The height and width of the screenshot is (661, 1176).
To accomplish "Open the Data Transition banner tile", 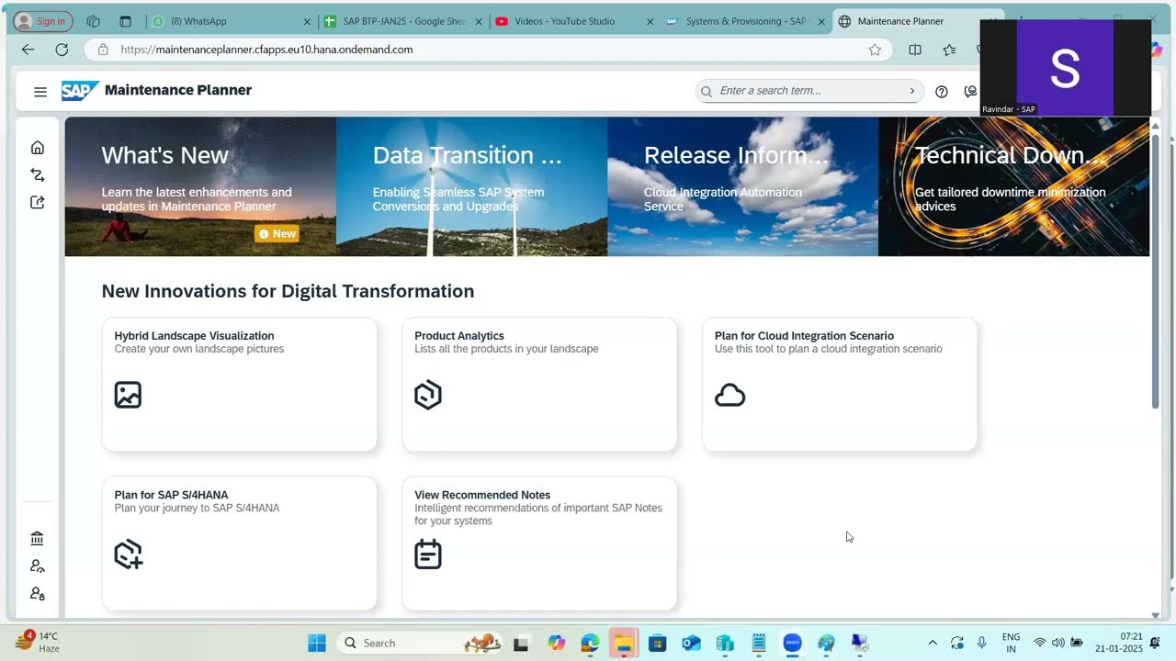I will tap(471, 186).
